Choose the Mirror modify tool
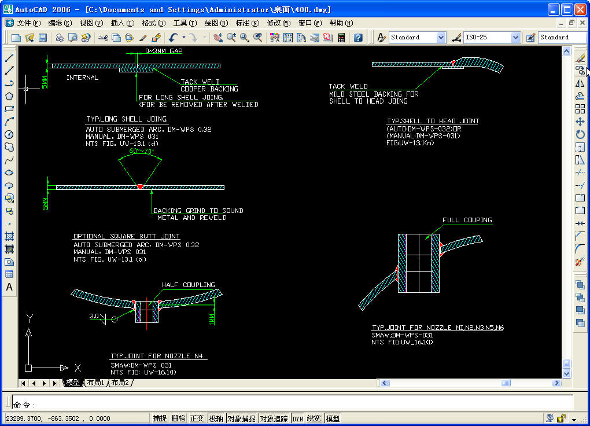This screenshot has height=426, width=590. coord(580,83)
